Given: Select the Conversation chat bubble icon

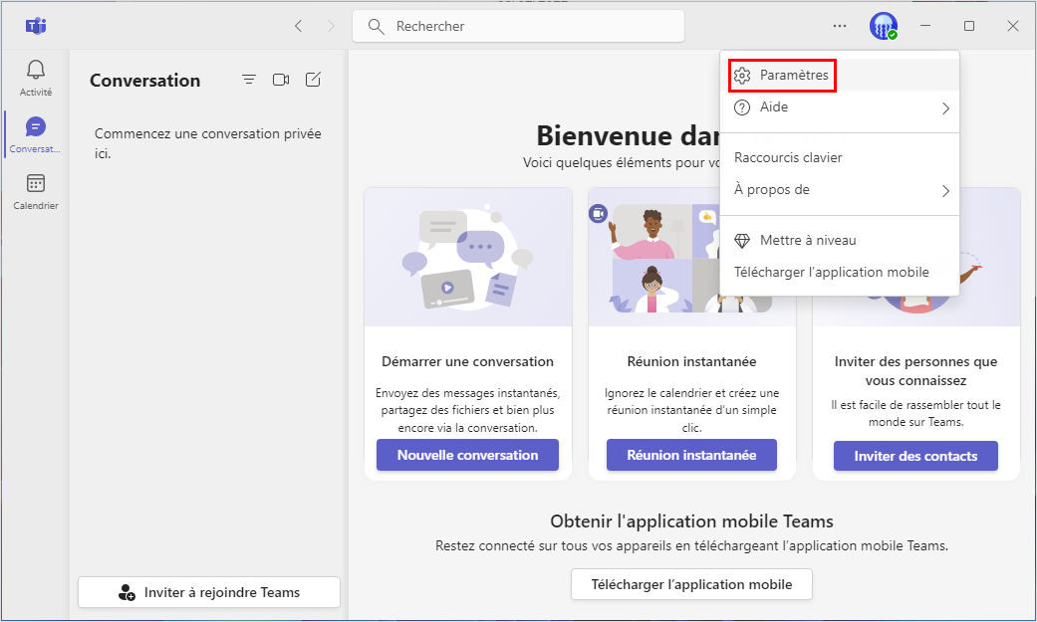Looking at the screenshot, I should pos(36,126).
